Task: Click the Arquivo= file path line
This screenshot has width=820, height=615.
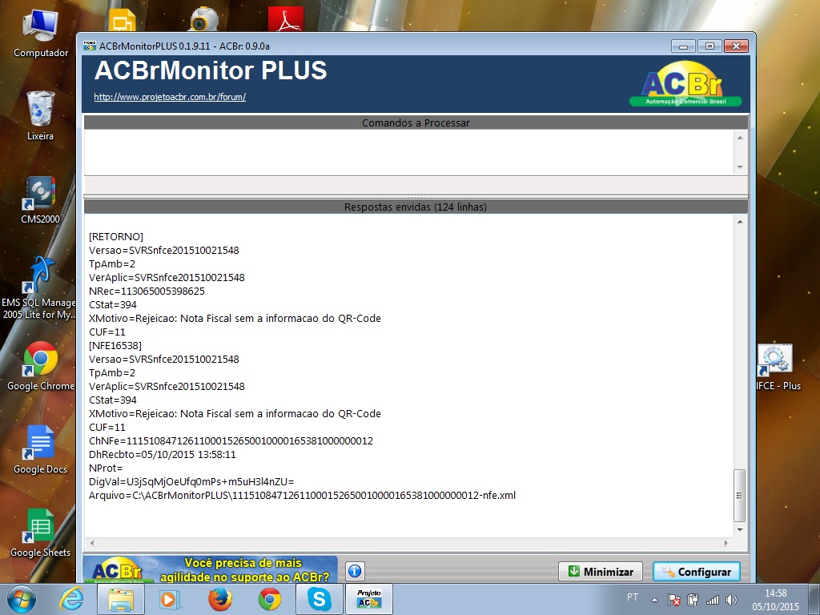Action: [302, 495]
